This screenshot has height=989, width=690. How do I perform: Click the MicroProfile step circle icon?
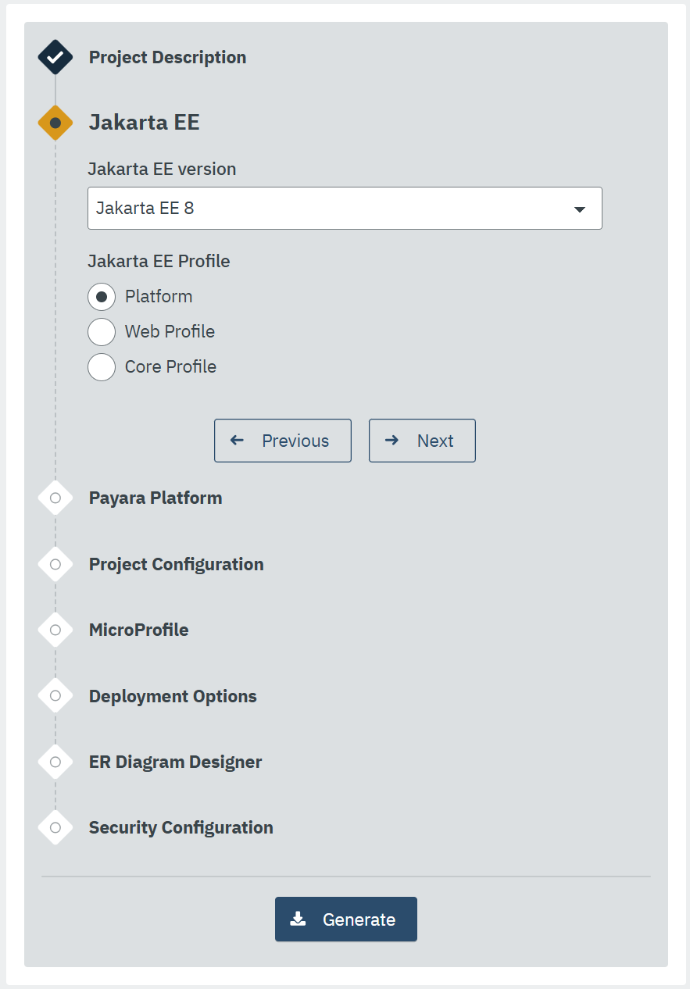tap(55, 629)
